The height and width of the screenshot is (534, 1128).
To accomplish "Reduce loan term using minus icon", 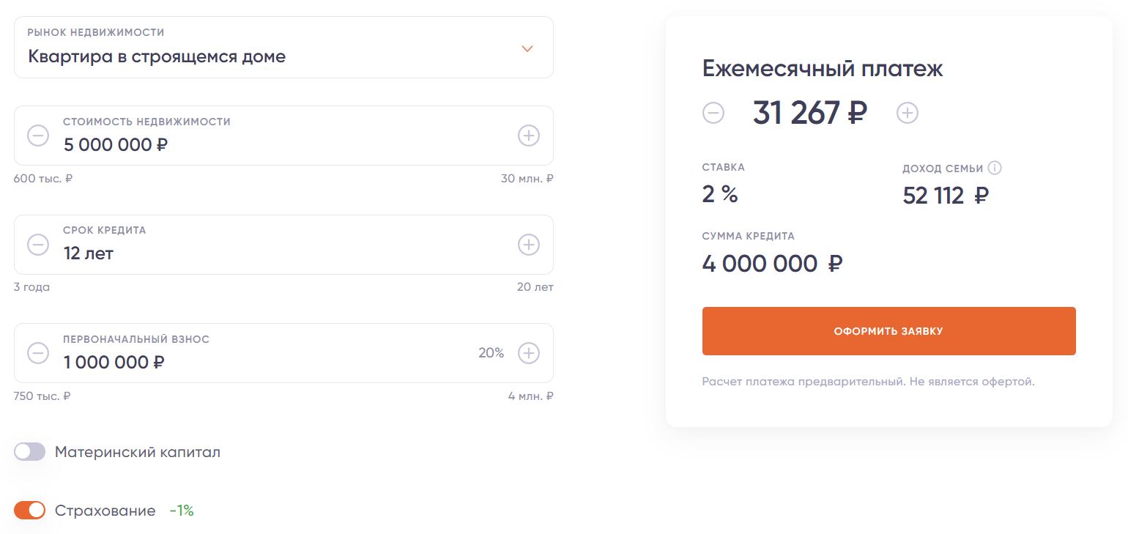I will [x=38, y=244].
